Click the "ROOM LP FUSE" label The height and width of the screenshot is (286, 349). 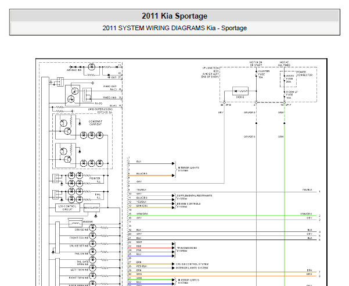(x=292, y=95)
